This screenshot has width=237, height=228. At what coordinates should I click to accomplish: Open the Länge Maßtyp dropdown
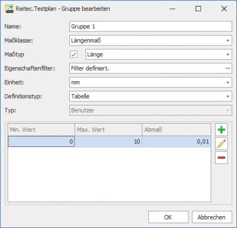point(159,54)
